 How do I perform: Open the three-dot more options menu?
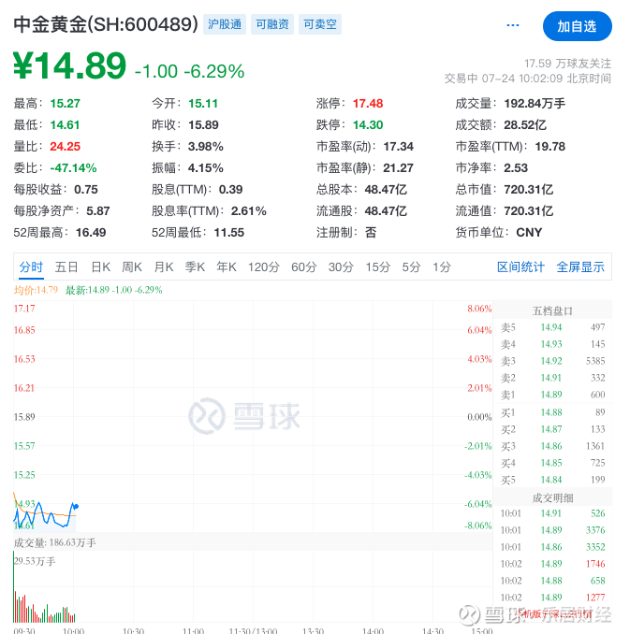[x=513, y=25]
